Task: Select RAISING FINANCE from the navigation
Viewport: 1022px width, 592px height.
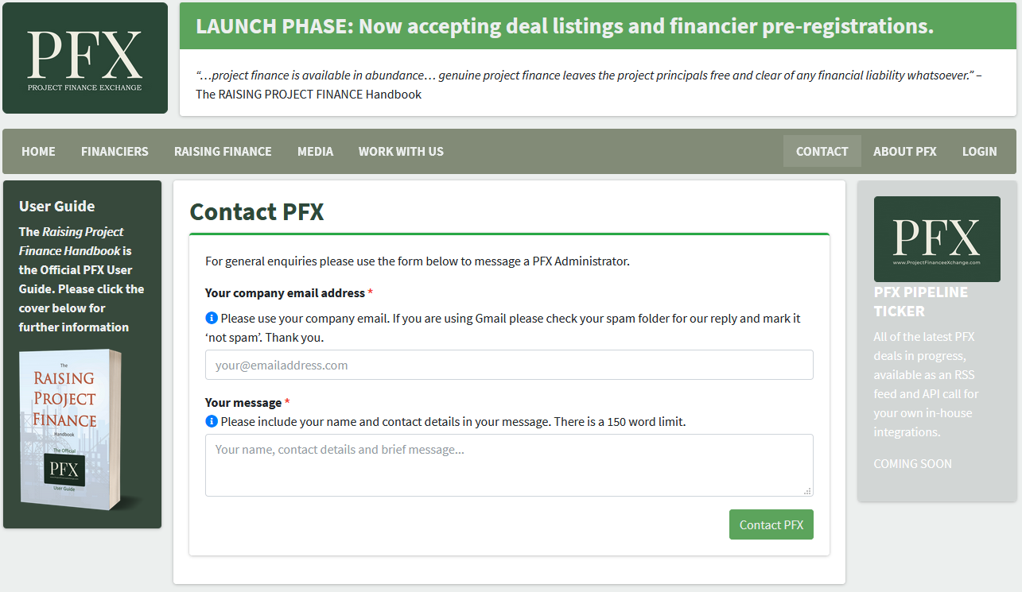Action: 223,151
